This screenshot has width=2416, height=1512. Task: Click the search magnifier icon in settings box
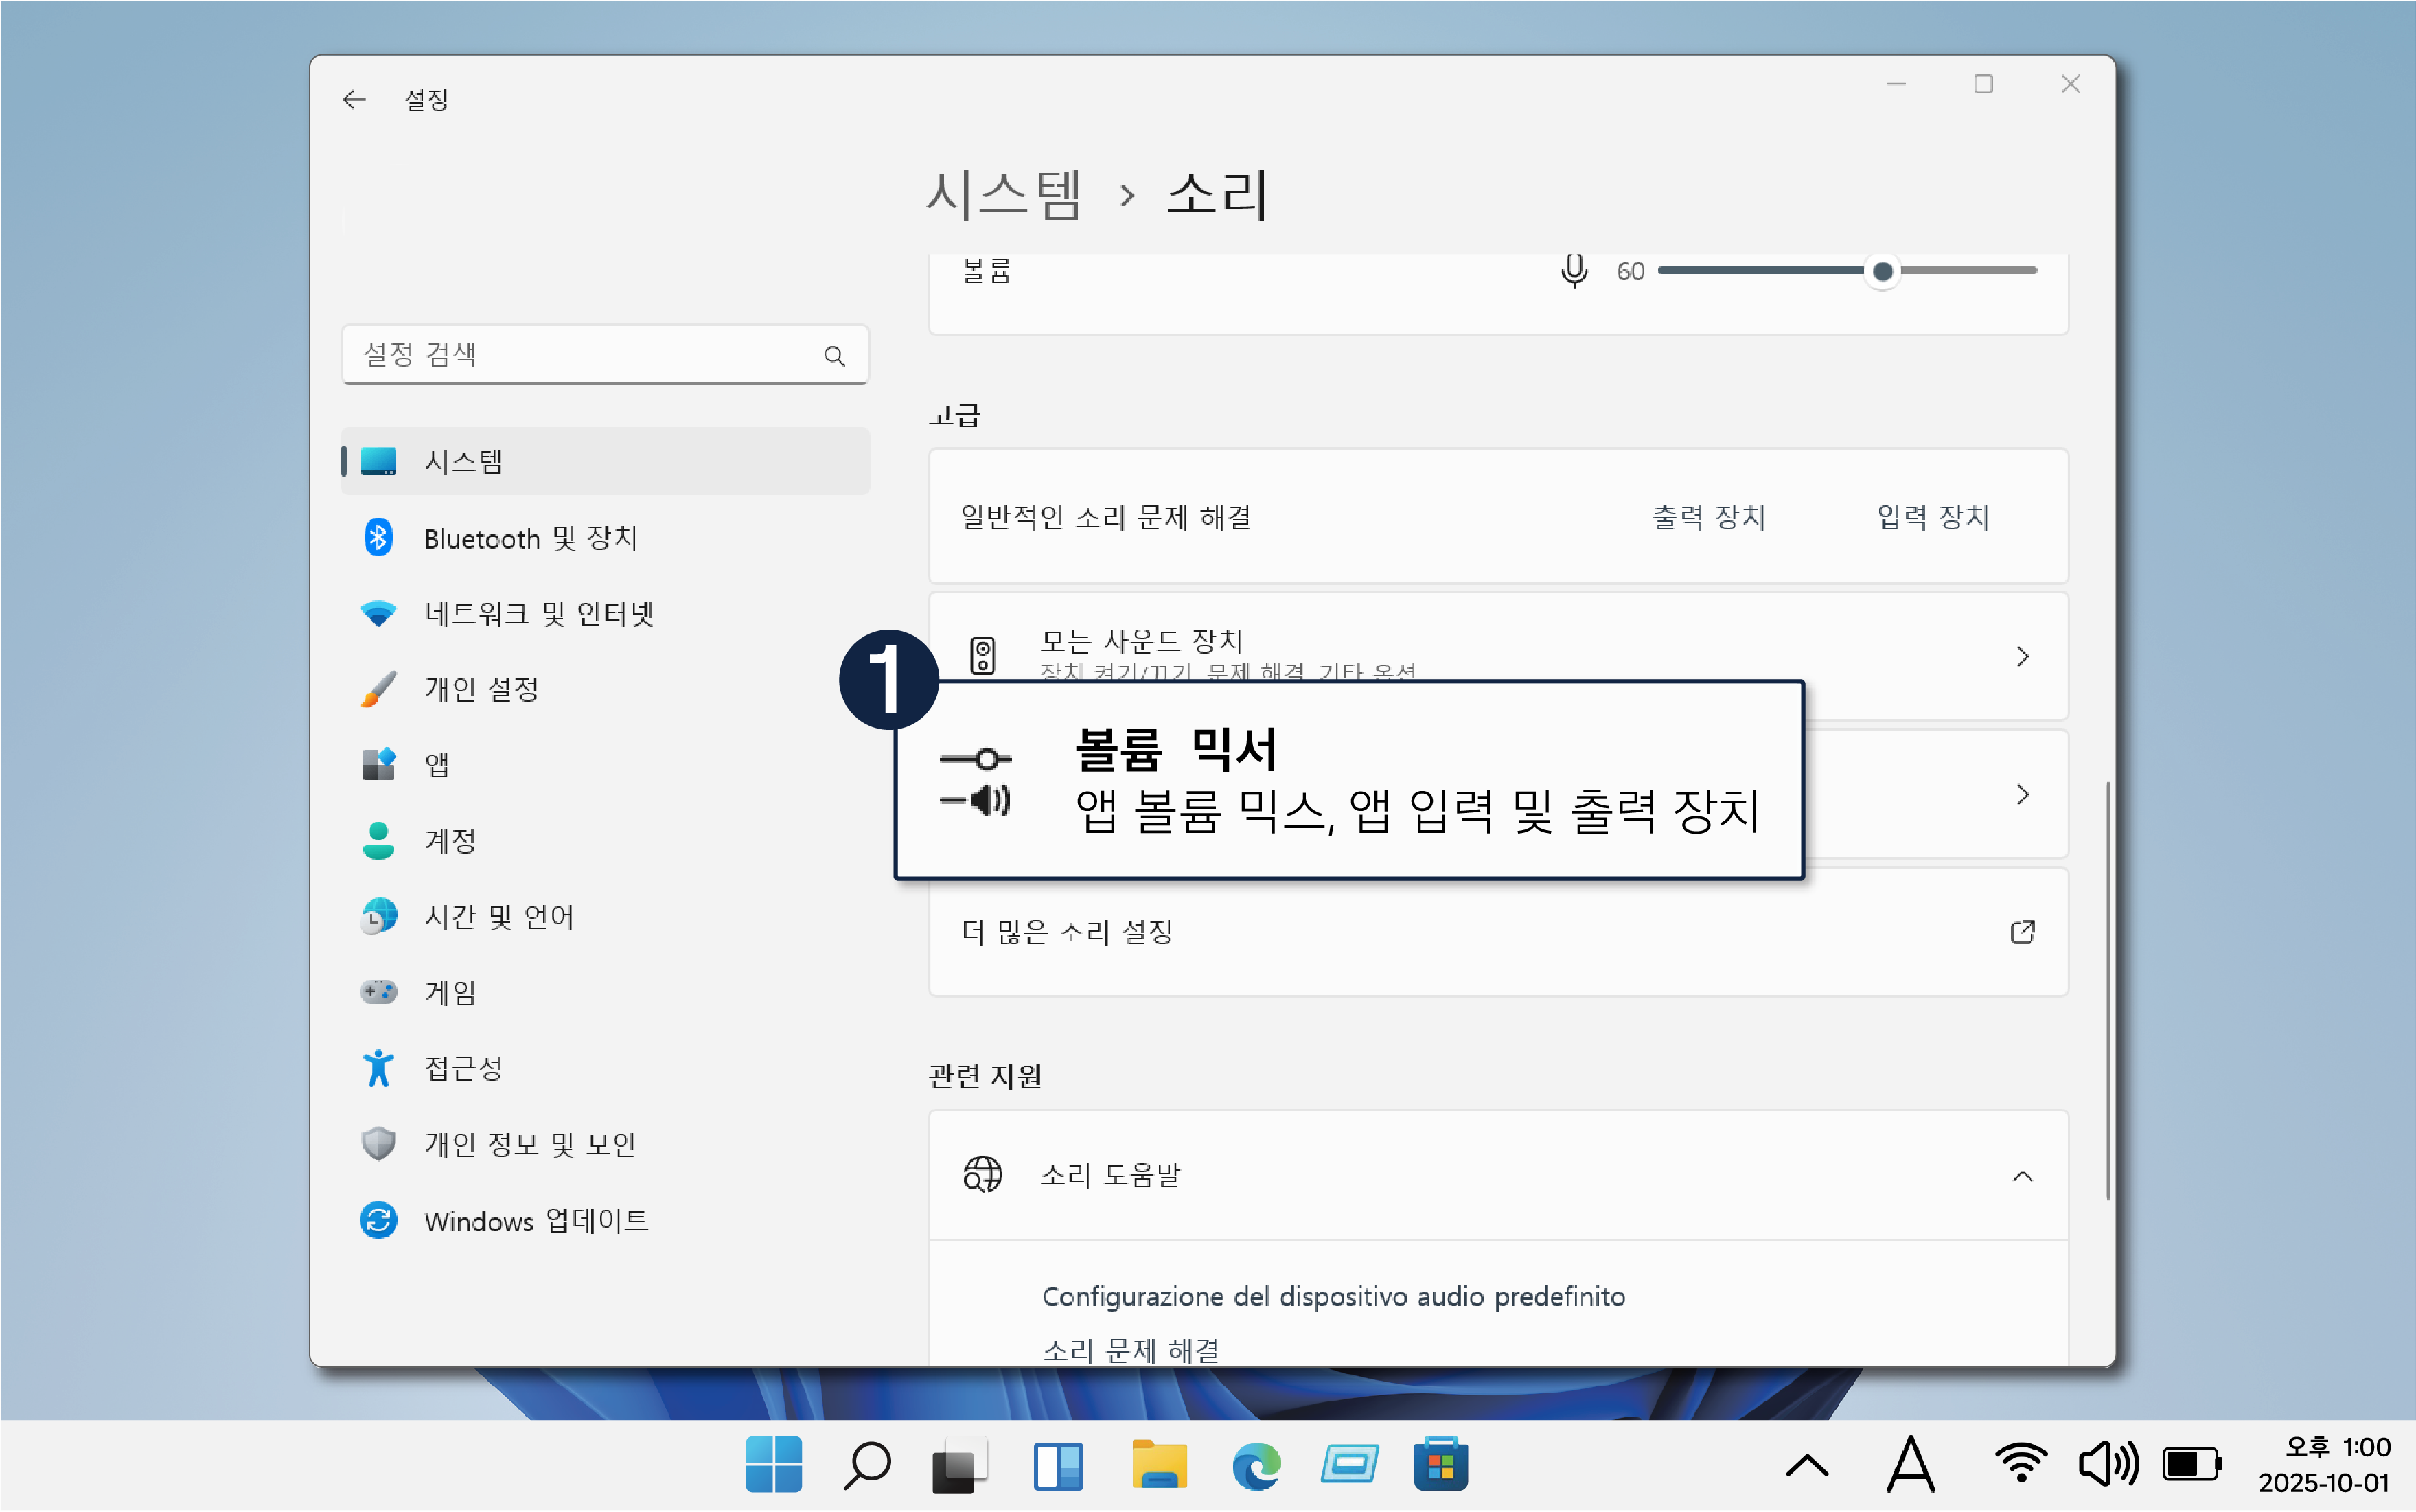pyautogui.click(x=833, y=355)
